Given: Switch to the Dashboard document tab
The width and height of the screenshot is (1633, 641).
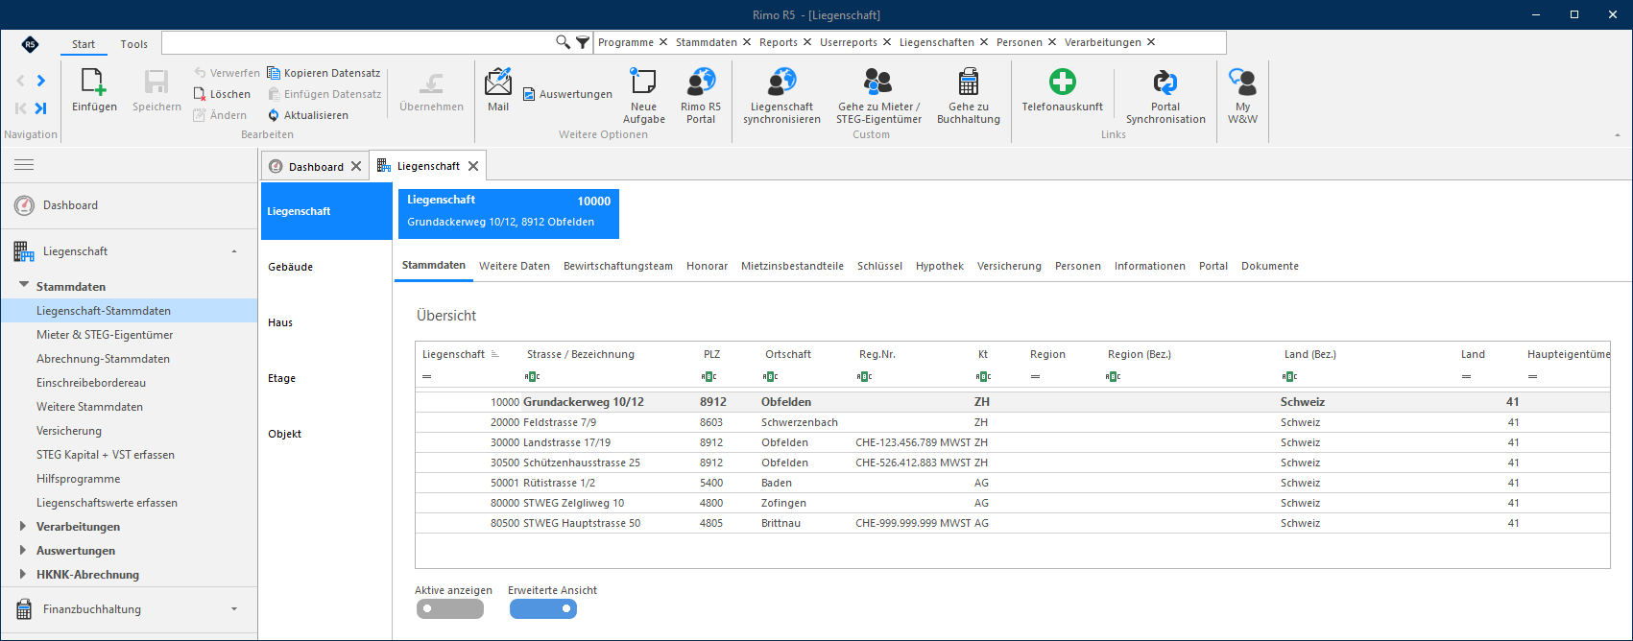Looking at the screenshot, I should pos(316,166).
